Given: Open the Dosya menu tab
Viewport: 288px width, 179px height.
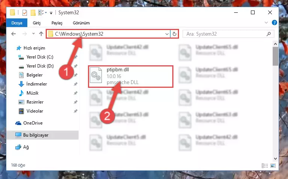Looking at the screenshot, I should pyautogui.click(x=17, y=23).
